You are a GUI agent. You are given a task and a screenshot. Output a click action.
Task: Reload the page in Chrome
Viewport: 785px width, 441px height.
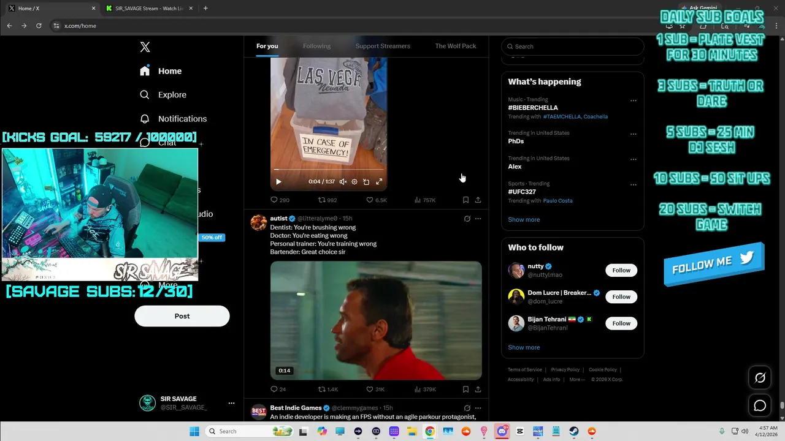click(39, 26)
